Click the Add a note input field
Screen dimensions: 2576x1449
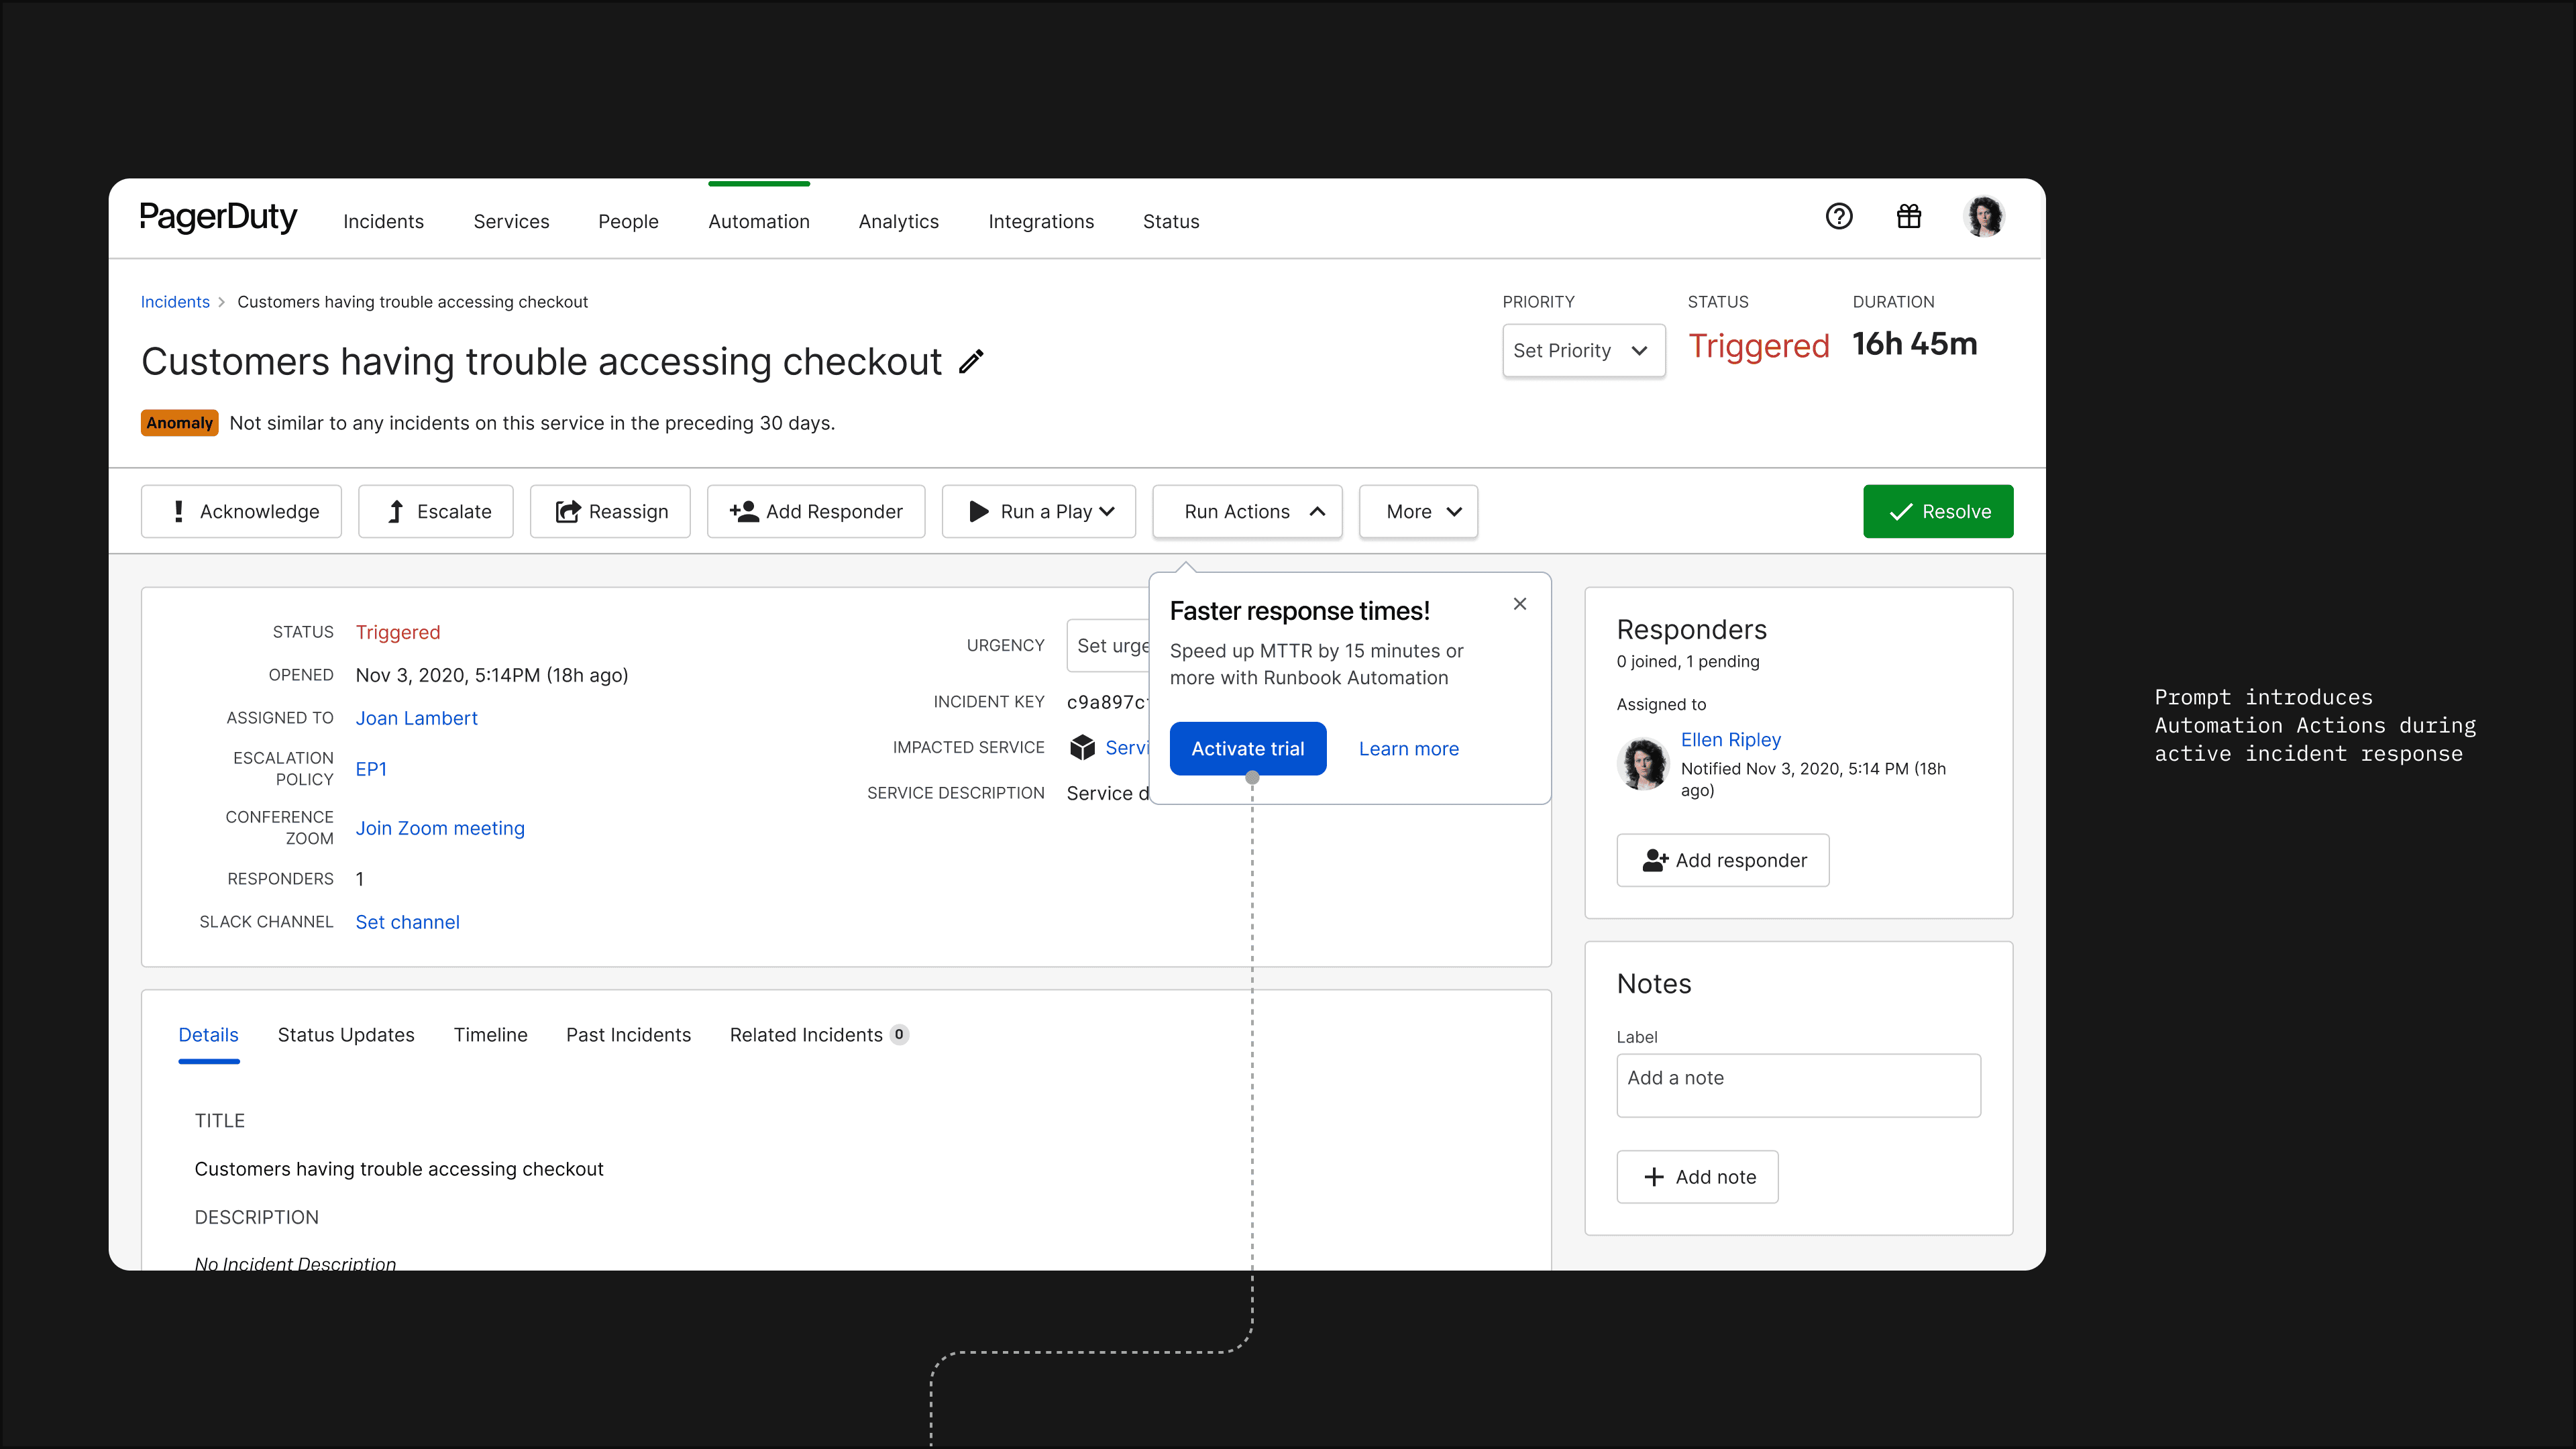point(1797,1085)
